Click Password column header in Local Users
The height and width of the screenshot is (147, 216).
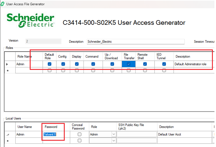point(56,127)
